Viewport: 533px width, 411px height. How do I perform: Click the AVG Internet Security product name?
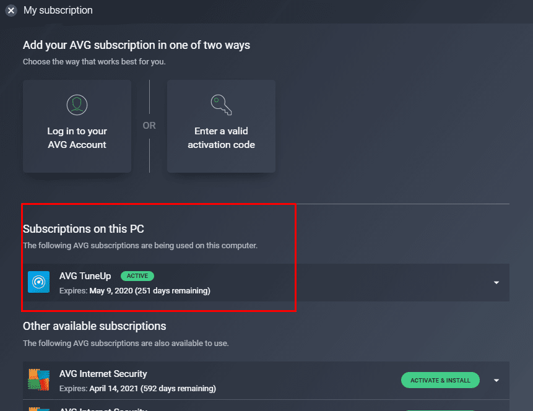pyautogui.click(x=103, y=374)
